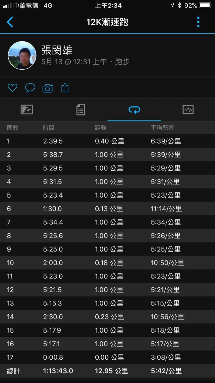Screen dimensions: 215x383
Task: Switch to the overview tab with runner icon
Action: [x=27, y=110]
